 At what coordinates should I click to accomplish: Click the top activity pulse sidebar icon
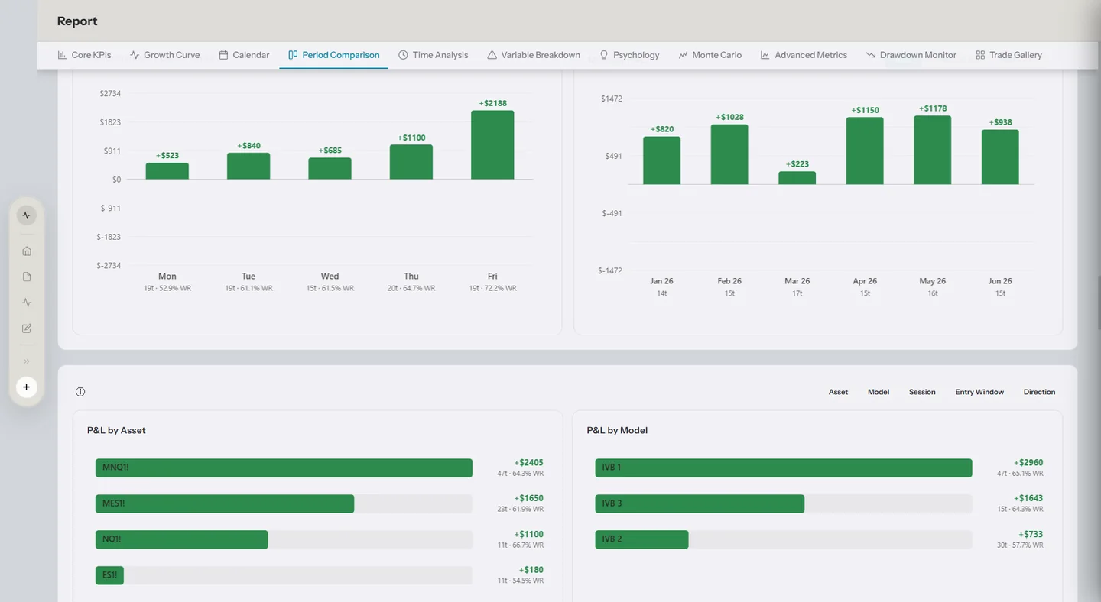(x=27, y=215)
